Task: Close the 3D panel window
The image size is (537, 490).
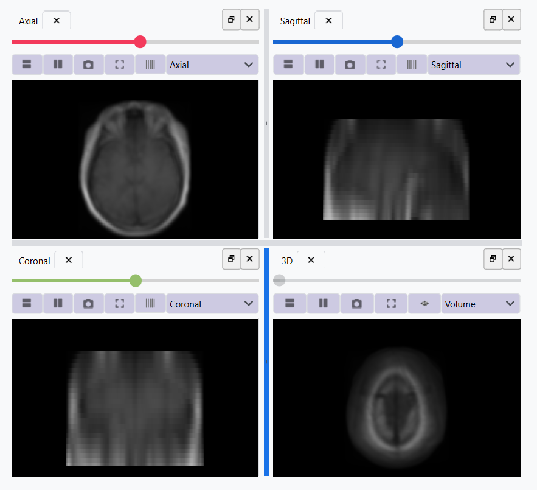Action: (511, 259)
